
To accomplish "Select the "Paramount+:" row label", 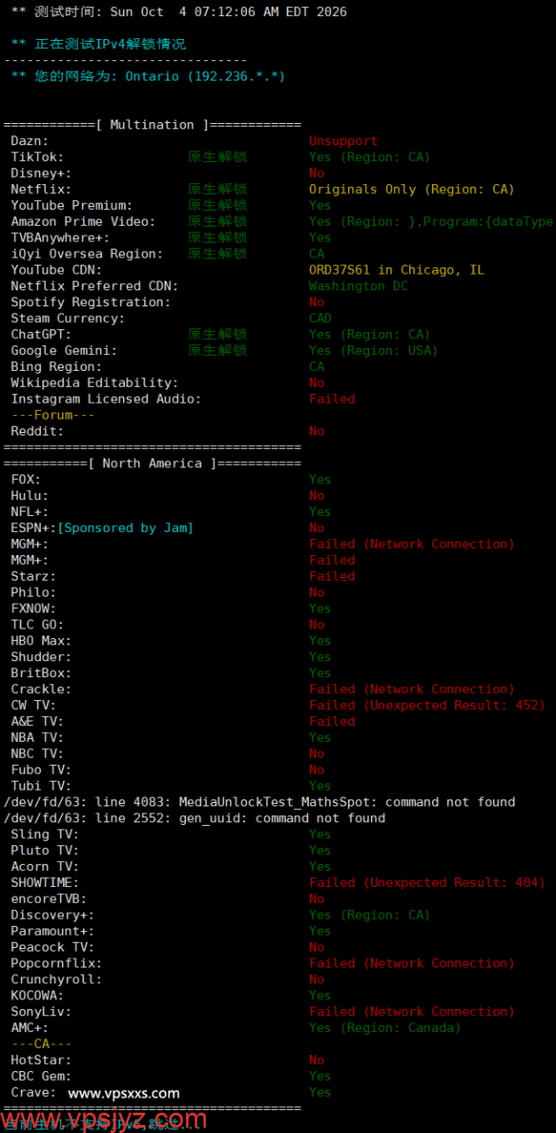I will (x=53, y=930).
